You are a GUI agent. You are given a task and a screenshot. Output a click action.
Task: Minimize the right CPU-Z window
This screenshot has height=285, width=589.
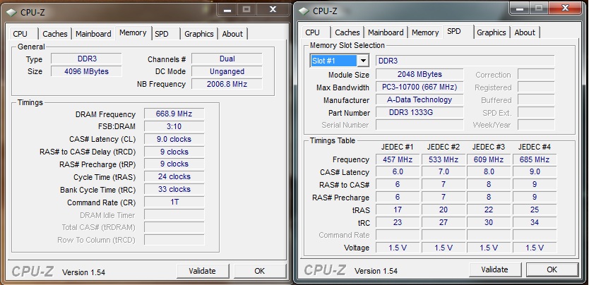click(x=520, y=8)
